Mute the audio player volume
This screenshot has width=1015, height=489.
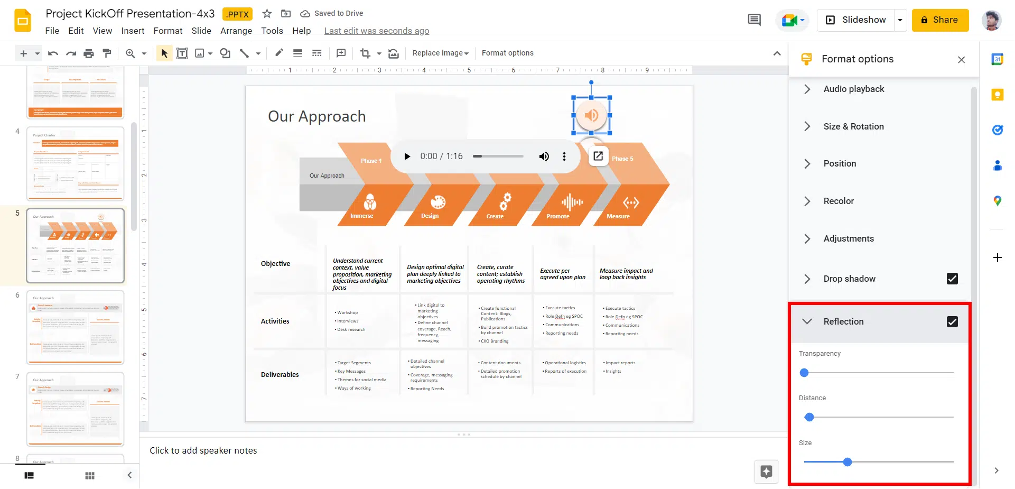click(544, 156)
